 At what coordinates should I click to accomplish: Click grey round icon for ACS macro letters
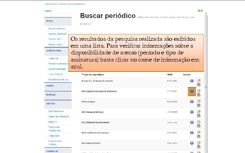199,147
